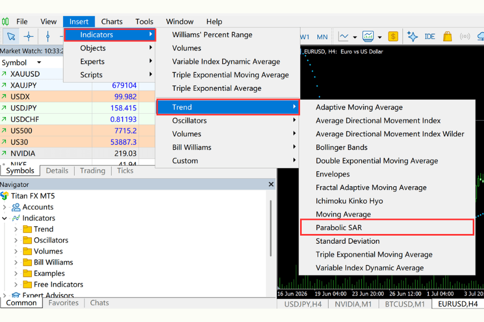The width and height of the screenshot is (484, 322).
Task: Open the Scripts submenu under Insert
Action: pyautogui.click(x=109, y=75)
